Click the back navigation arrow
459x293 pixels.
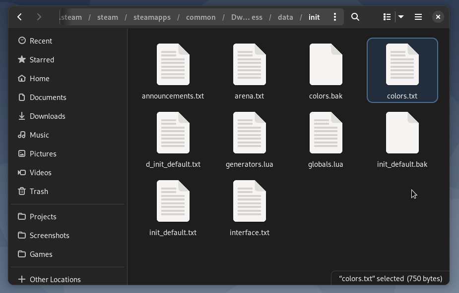pos(20,17)
